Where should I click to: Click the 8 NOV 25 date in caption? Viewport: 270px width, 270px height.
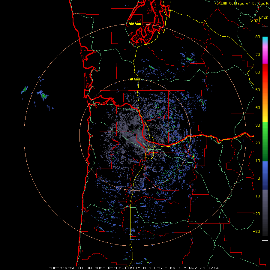point(195,268)
